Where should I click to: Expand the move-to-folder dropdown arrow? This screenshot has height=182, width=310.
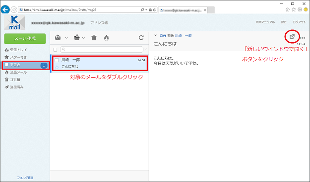83,38
